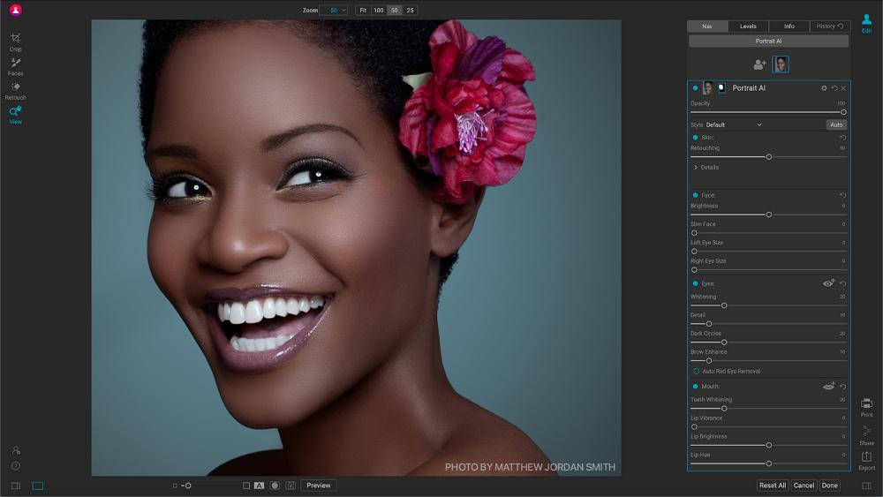The width and height of the screenshot is (883, 497).
Task: Click the Print icon
Action: point(866,405)
